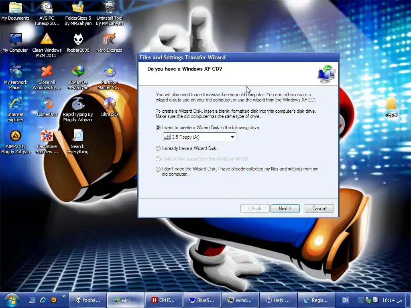
Task: Select Clean Windows MZM 2011 icon
Action: [x=47, y=45]
